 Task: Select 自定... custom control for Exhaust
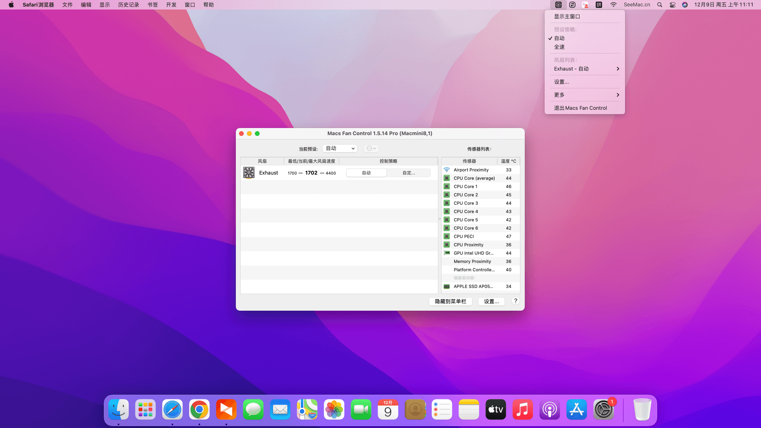click(x=409, y=173)
